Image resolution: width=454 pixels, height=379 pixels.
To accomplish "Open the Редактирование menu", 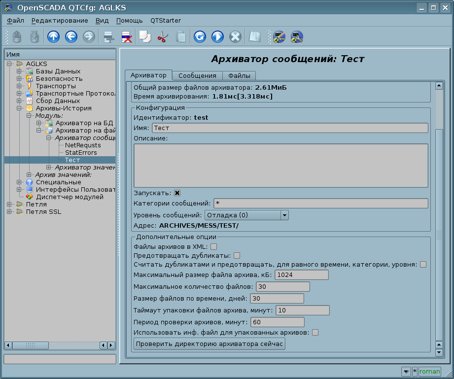I will [60, 20].
